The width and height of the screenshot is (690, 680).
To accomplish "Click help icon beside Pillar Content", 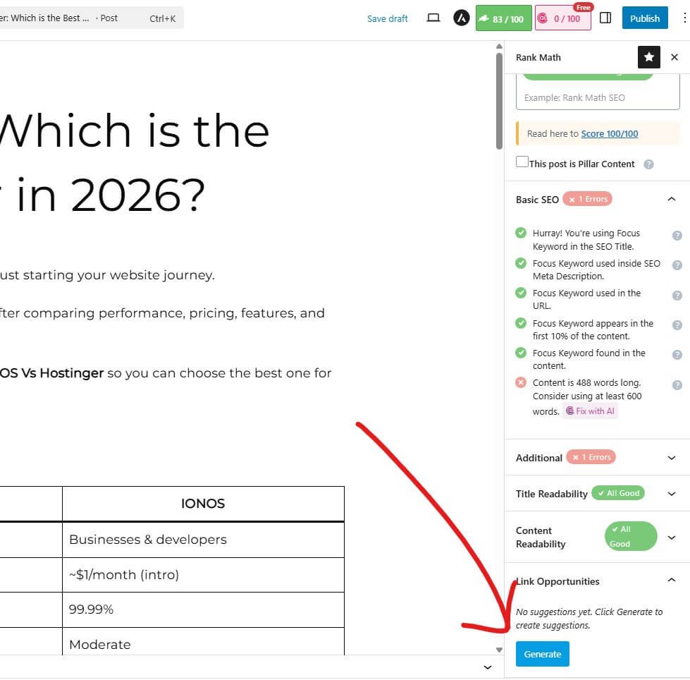I will tap(648, 164).
